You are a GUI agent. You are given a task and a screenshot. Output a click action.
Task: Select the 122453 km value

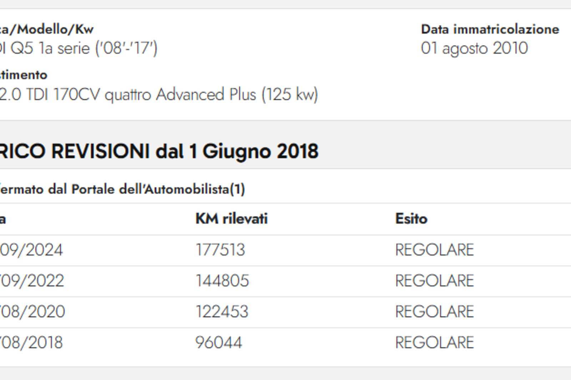tap(222, 312)
